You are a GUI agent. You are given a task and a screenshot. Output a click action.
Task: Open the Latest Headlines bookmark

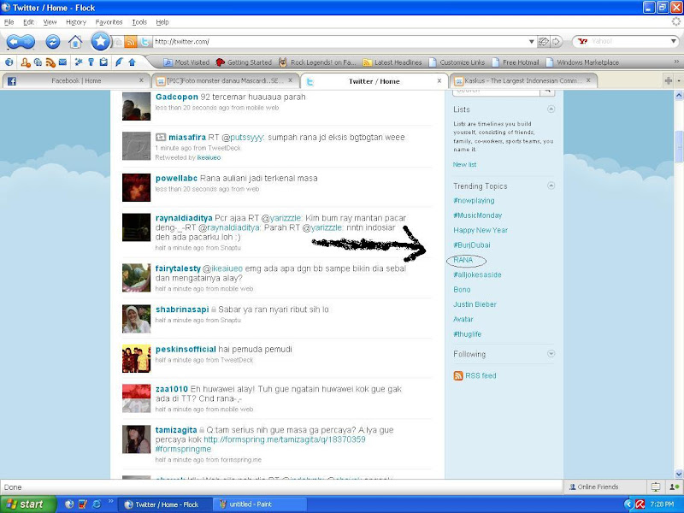(392, 62)
